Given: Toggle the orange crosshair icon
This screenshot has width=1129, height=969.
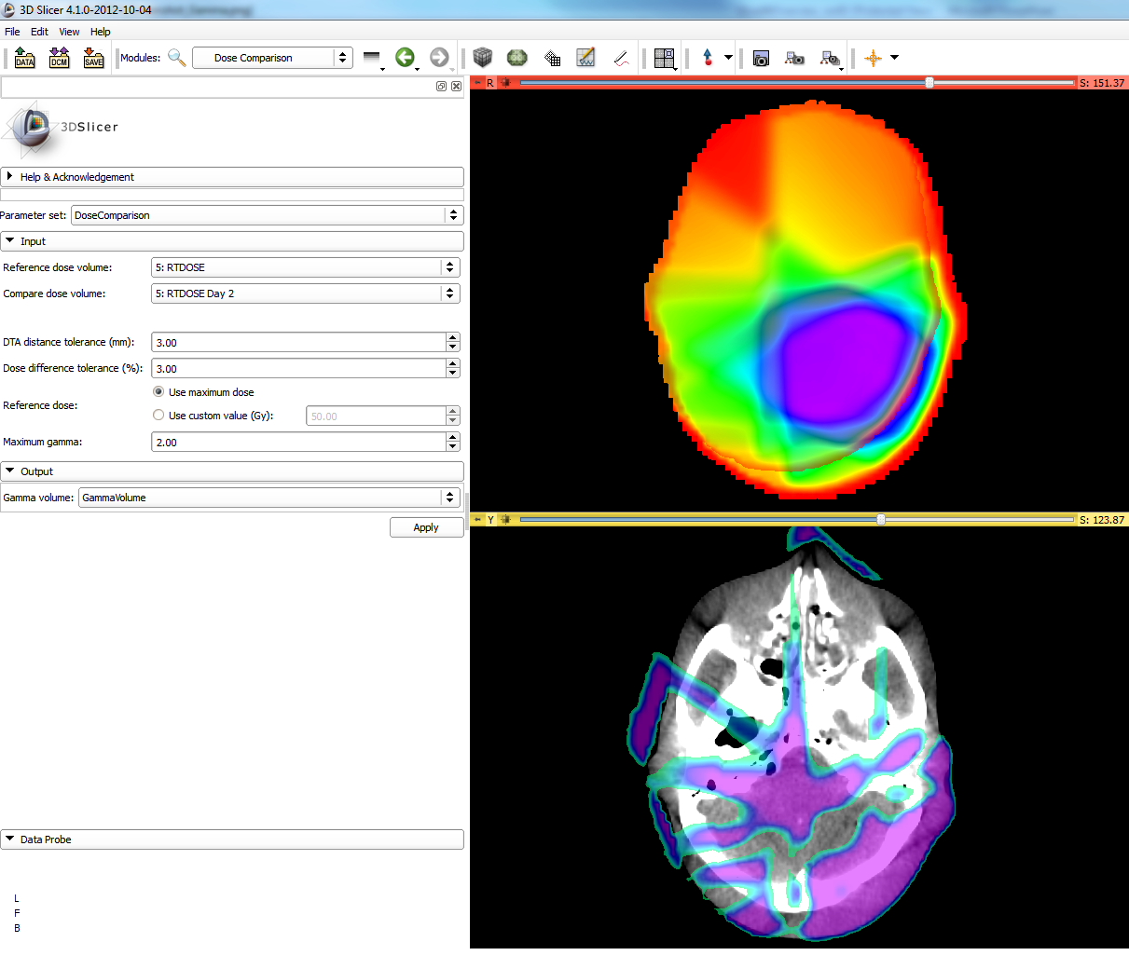Looking at the screenshot, I should coord(873,58).
